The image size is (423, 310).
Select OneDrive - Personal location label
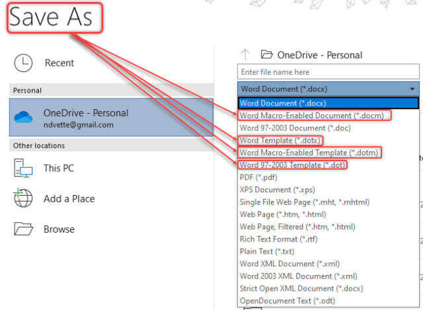pos(86,113)
